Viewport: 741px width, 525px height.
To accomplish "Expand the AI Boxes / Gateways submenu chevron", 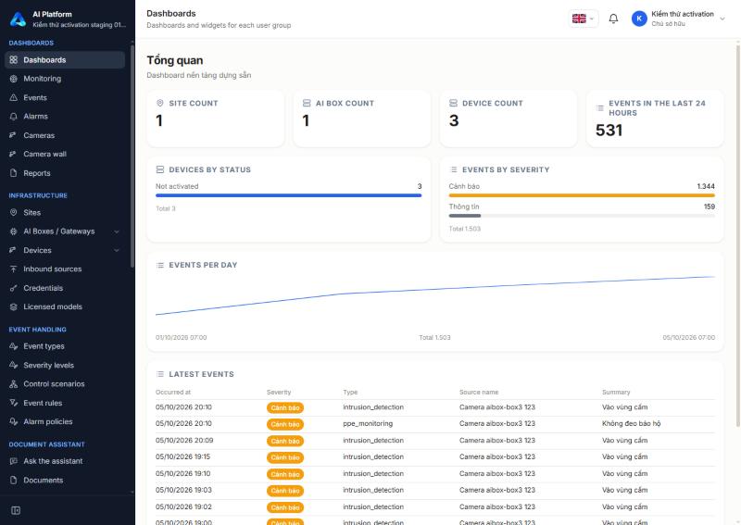I will [117, 231].
